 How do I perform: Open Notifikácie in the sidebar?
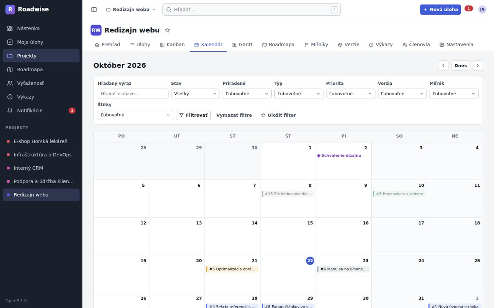click(x=41, y=110)
